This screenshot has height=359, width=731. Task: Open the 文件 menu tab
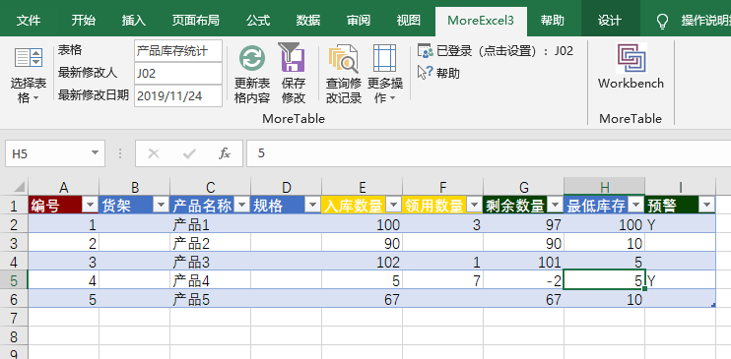29,21
